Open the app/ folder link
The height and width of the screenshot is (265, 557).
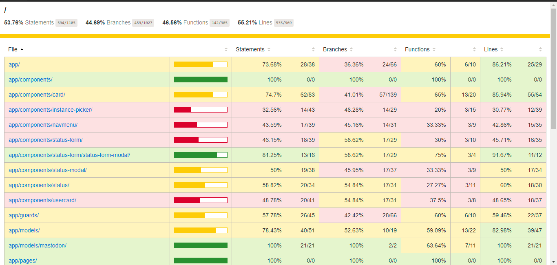point(14,64)
